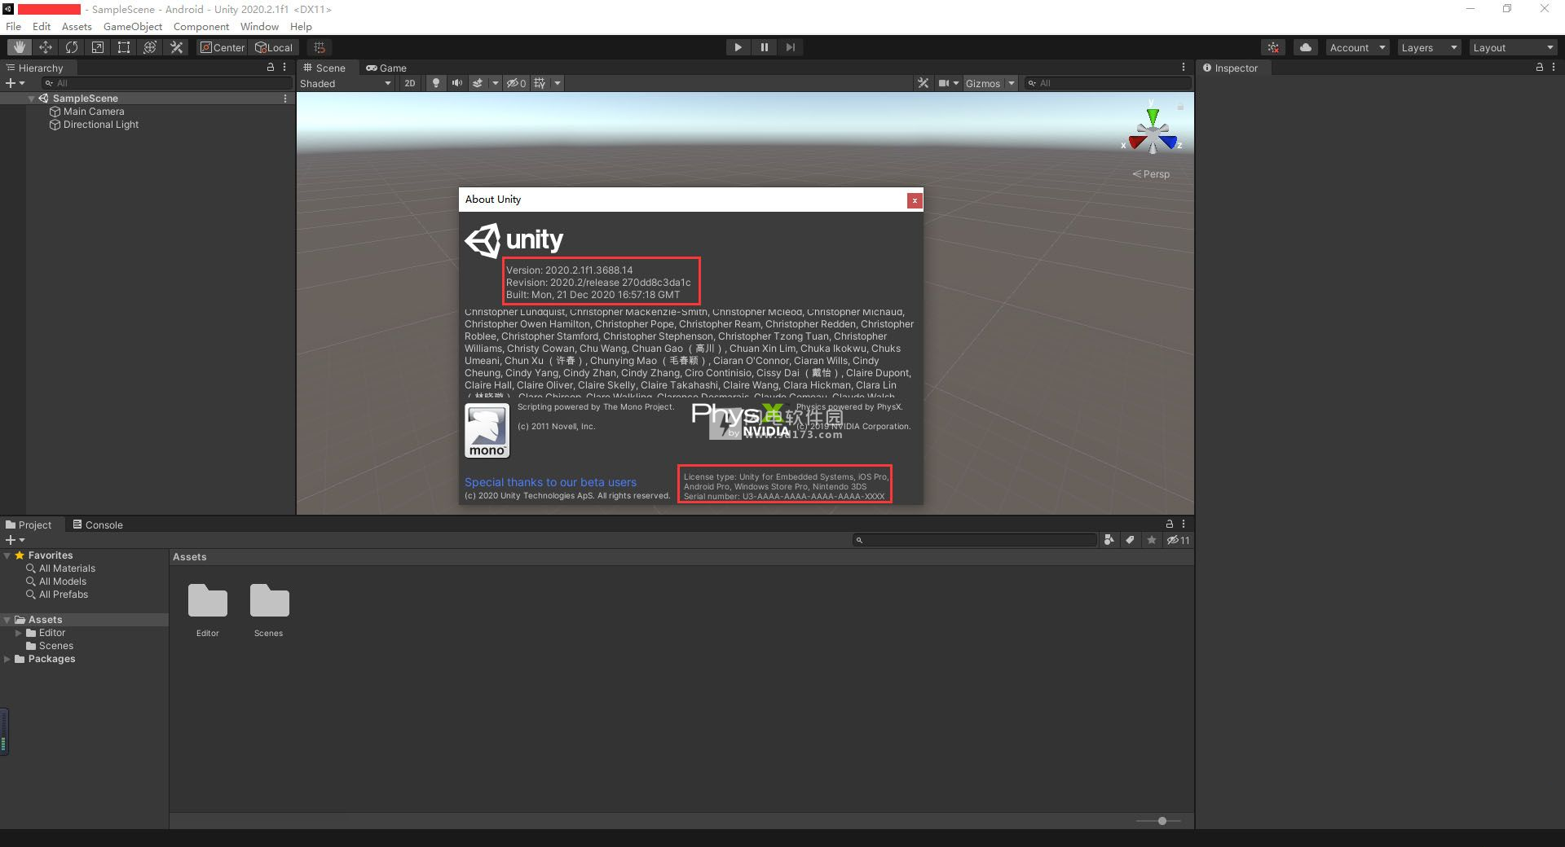Click the Play button
Image resolution: width=1565 pixels, height=847 pixels.
pos(738,47)
